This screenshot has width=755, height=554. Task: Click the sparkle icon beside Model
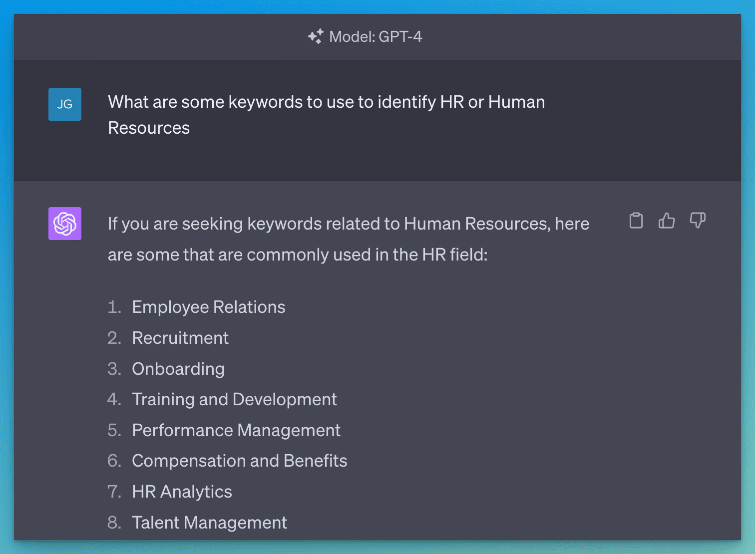316,36
